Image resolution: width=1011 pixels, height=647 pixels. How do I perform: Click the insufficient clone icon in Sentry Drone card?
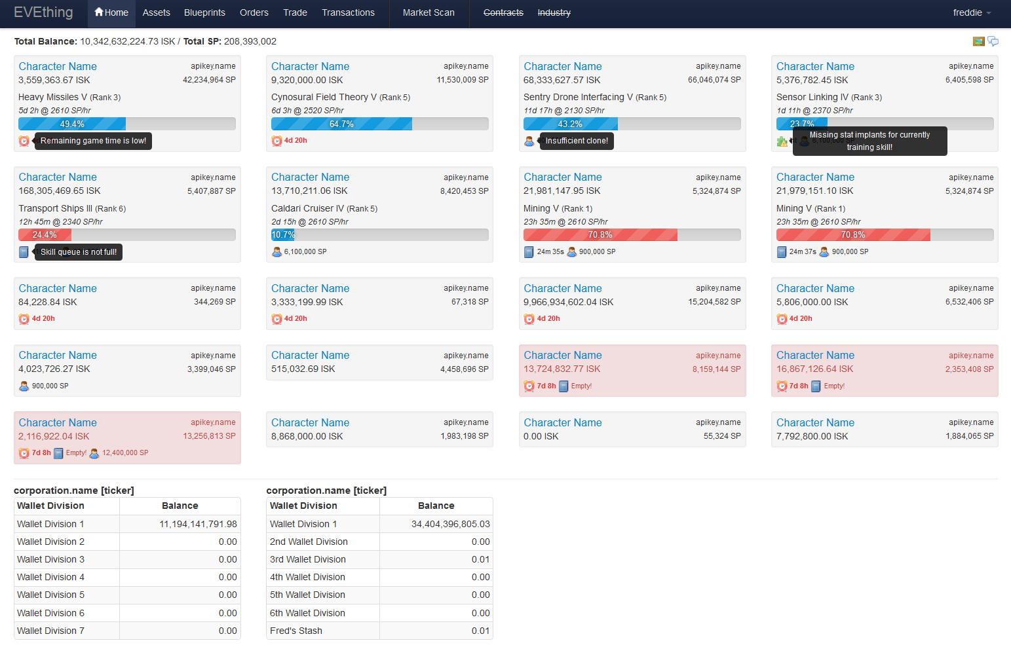(529, 141)
